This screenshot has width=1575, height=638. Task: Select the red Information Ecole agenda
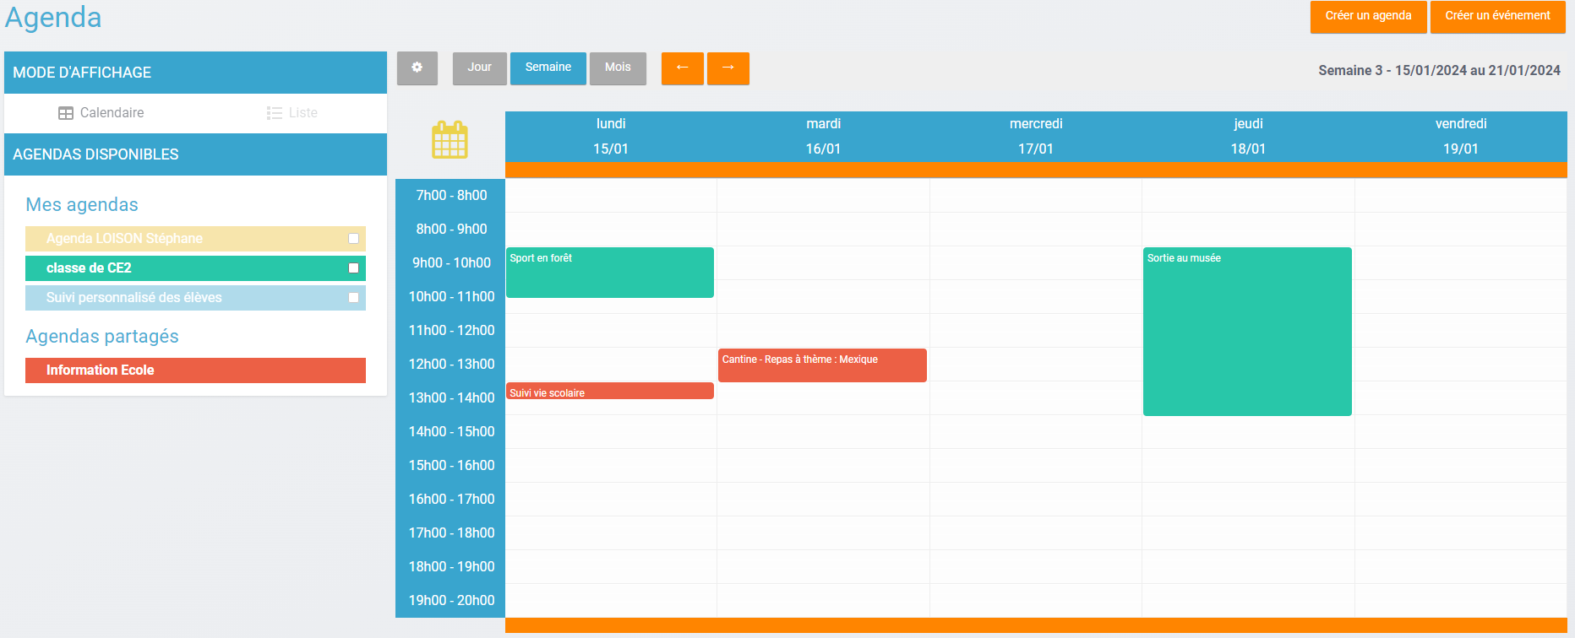pos(195,370)
